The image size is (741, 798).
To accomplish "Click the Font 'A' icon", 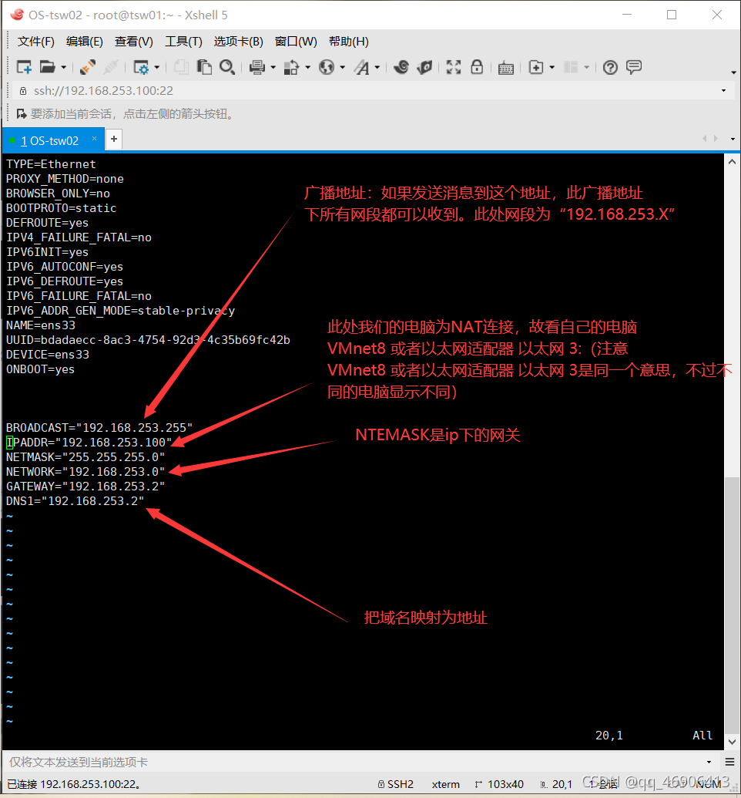I will pos(361,67).
